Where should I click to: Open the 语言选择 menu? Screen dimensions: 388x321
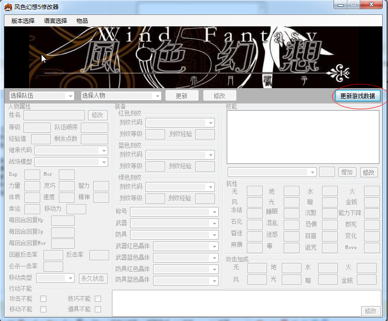click(55, 21)
